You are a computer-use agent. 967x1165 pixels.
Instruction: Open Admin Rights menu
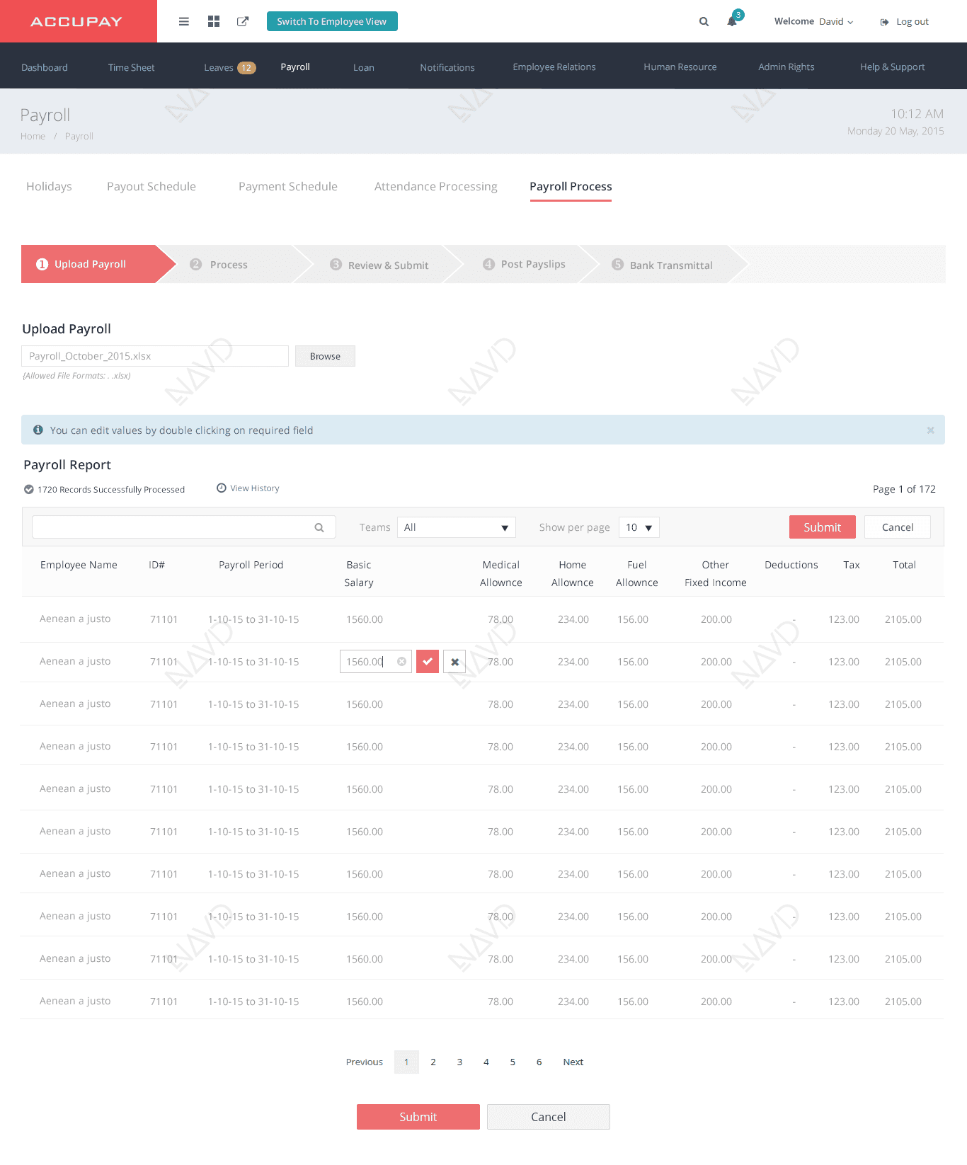point(786,67)
